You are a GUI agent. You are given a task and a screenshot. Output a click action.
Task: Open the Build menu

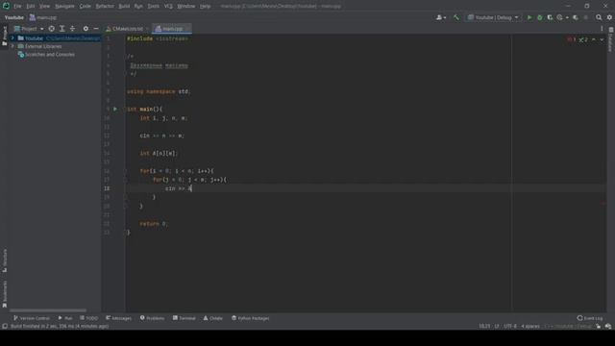[x=124, y=7]
